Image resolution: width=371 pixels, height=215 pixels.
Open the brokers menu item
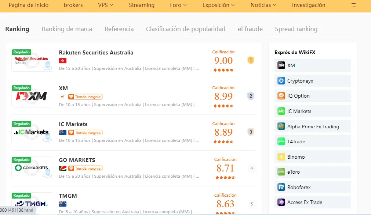click(x=73, y=5)
